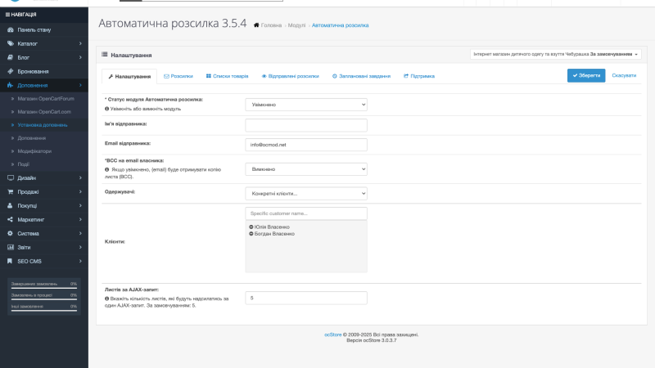
Task: Click the book icon next to Блог
Action: pyautogui.click(x=11, y=57)
